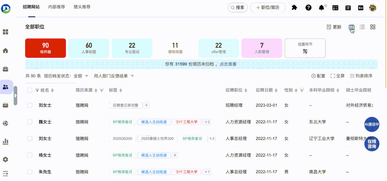Open the puzzle plugin icon
This screenshot has width=387, height=181.
point(294,8)
